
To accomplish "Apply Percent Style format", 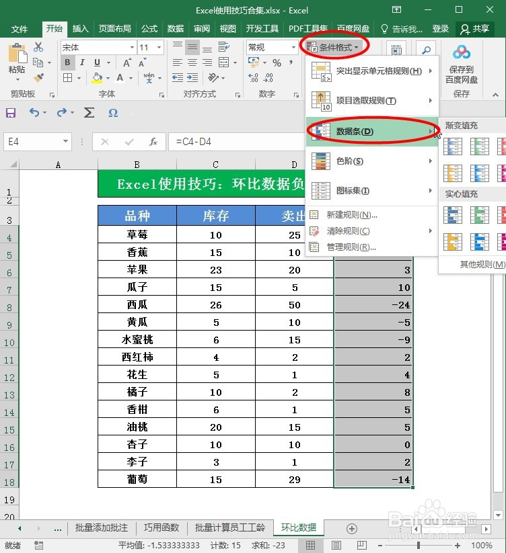I will click(x=277, y=62).
